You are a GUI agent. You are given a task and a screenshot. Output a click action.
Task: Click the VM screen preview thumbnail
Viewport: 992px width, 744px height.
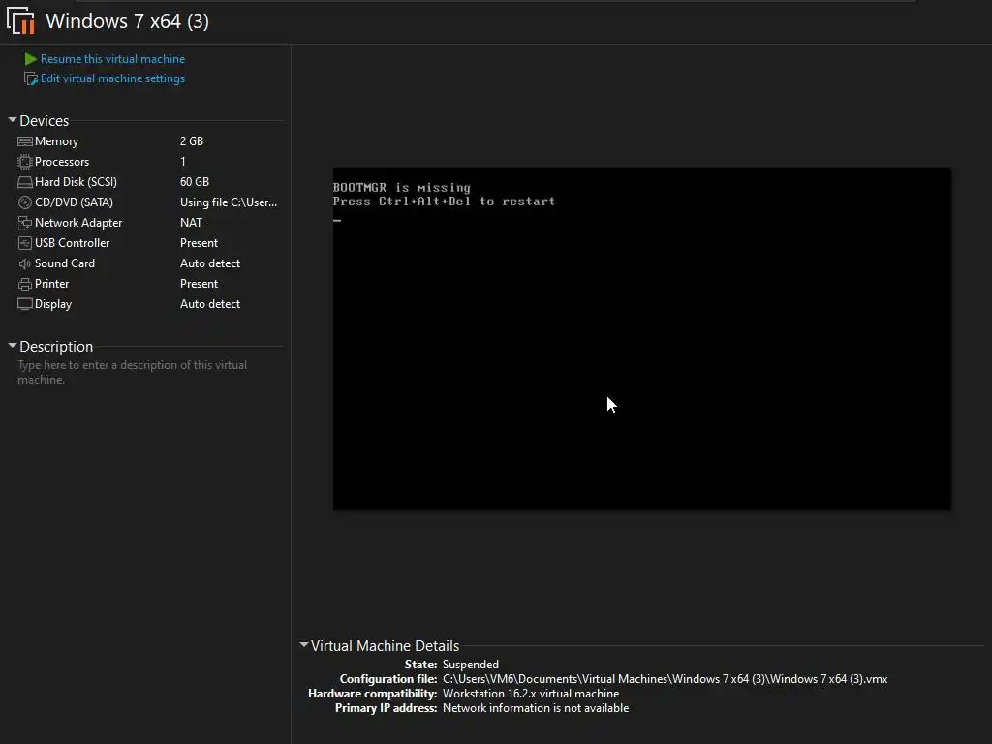641,338
